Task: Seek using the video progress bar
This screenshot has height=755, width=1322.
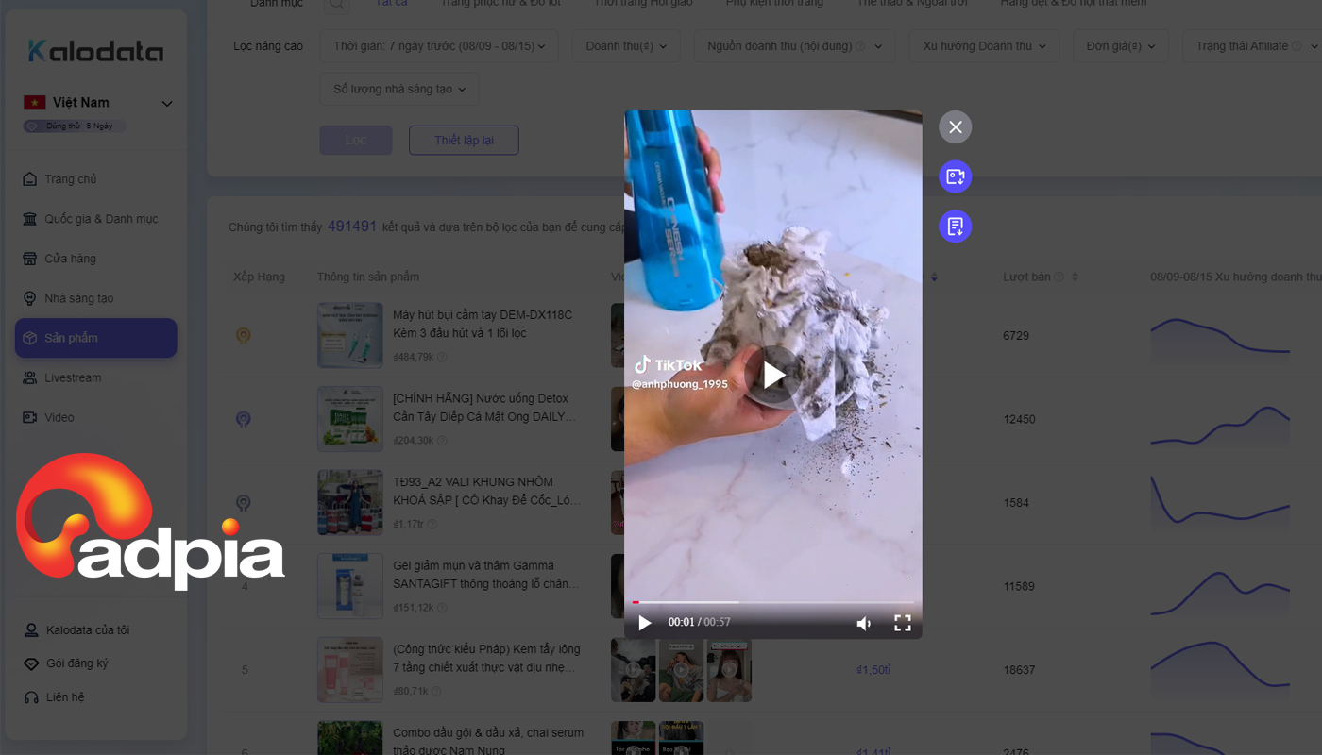Action: pos(773,602)
